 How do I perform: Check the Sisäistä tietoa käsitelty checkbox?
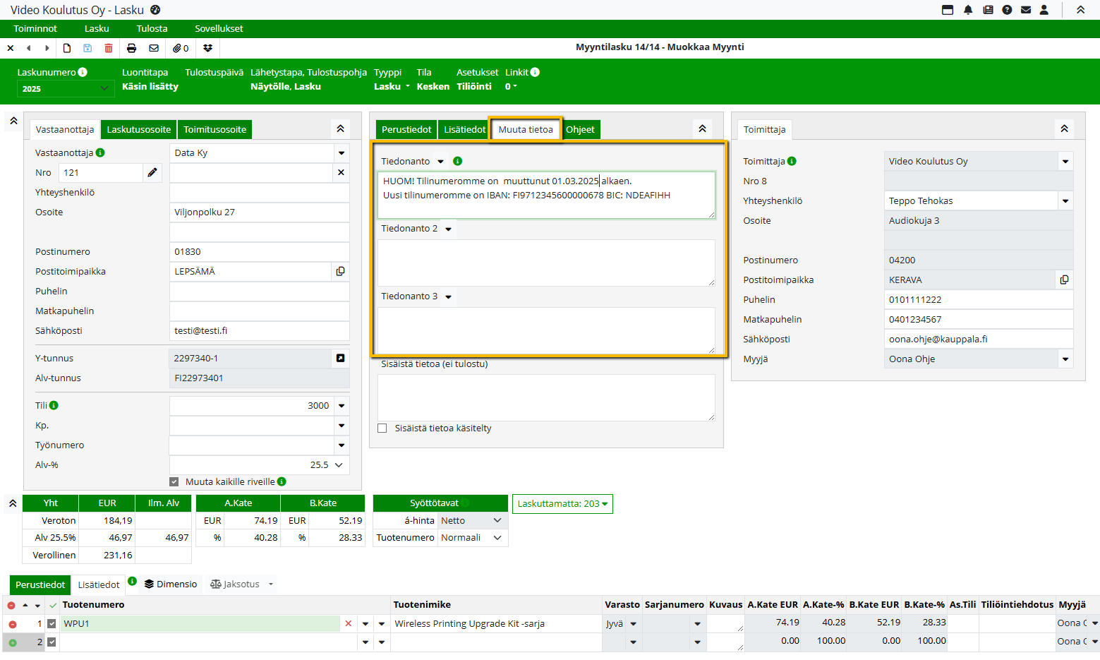(x=382, y=428)
